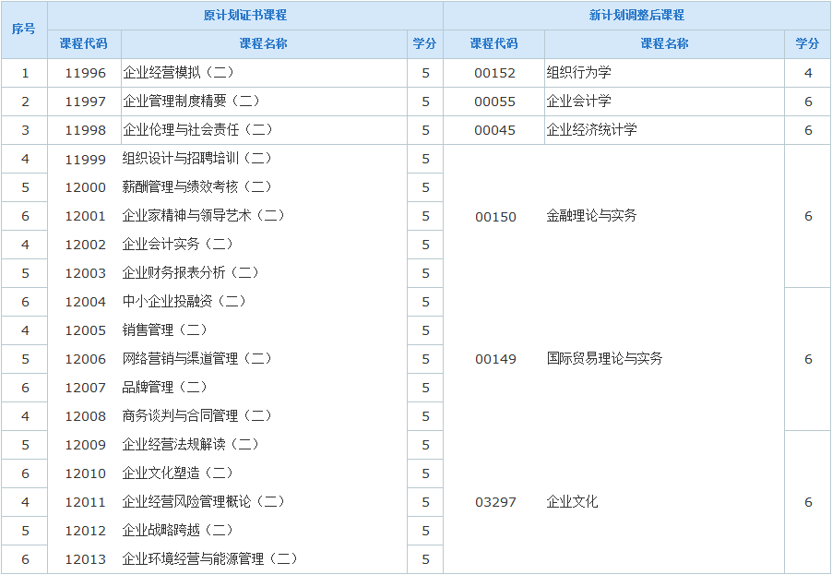
Task: Click course code 12004
Action: [x=85, y=302]
